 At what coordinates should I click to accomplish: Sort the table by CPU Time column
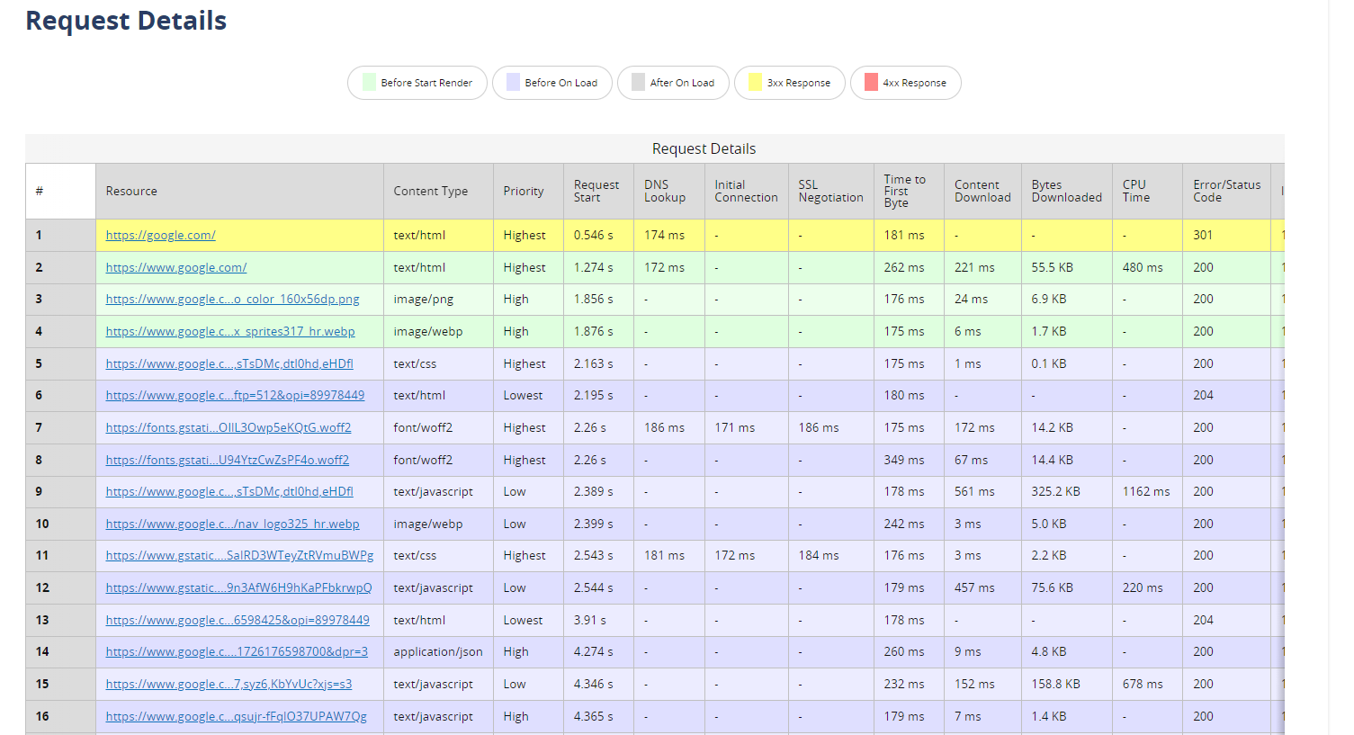pyautogui.click(x=1135, y=191)
